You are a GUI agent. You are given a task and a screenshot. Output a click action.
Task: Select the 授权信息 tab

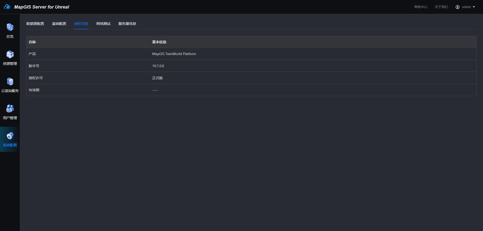81,24
